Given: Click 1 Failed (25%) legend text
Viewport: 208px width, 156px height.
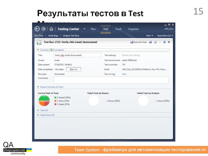Looking at the screenshot, I should pos(63,104).
